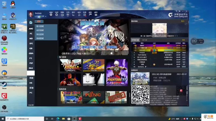The image size is (216, 121).
Task: Open the settings gear in title bar
Action: (x=180, y=11)
